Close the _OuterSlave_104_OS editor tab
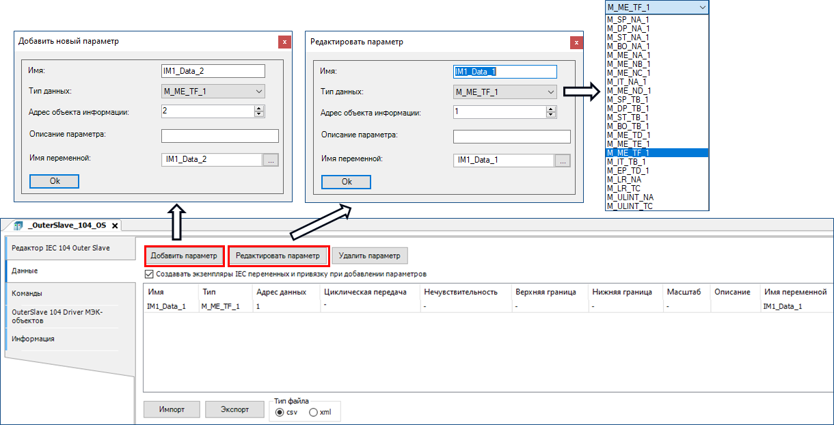This screenshot has height=425, width=834. (116, 226)
